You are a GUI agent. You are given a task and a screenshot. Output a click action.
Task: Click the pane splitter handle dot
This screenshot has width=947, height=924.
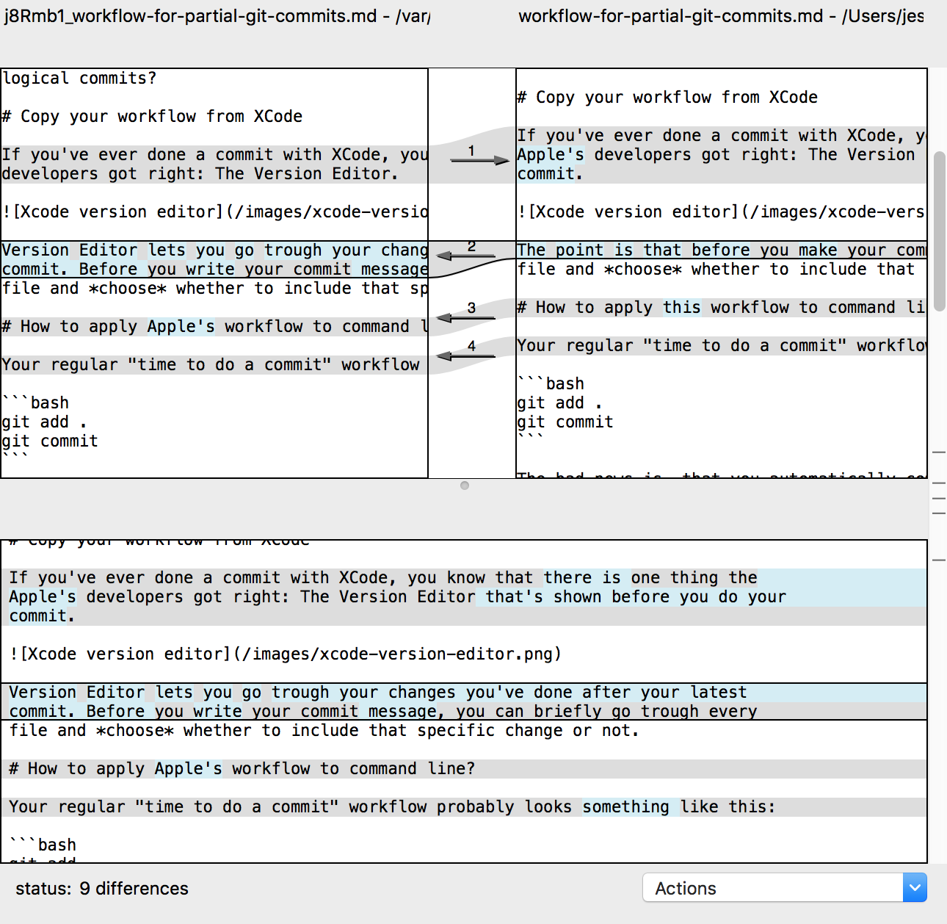464,486
